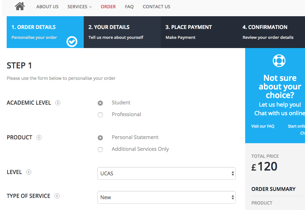This screenshot has width=305, height=210.
Task: Select the Professional radio button
Action: 100,115
